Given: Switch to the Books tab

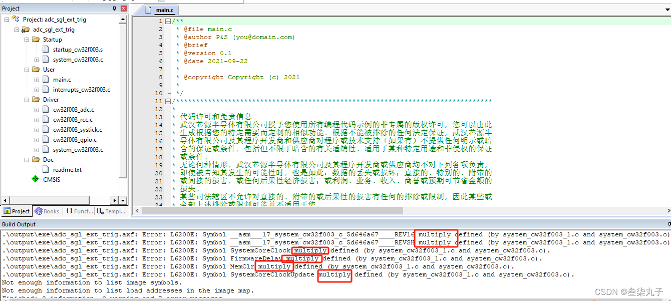Looking at the screenshot, I should click(x=47, y=211).
